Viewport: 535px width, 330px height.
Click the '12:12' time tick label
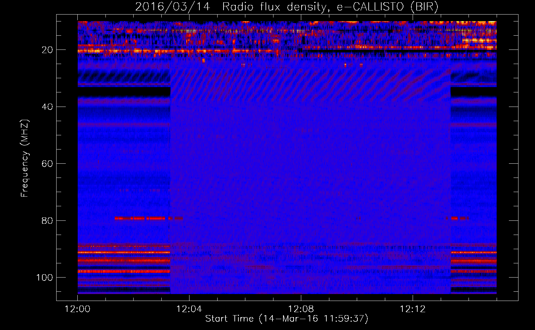pyautogui.click(x=413, y=309)
